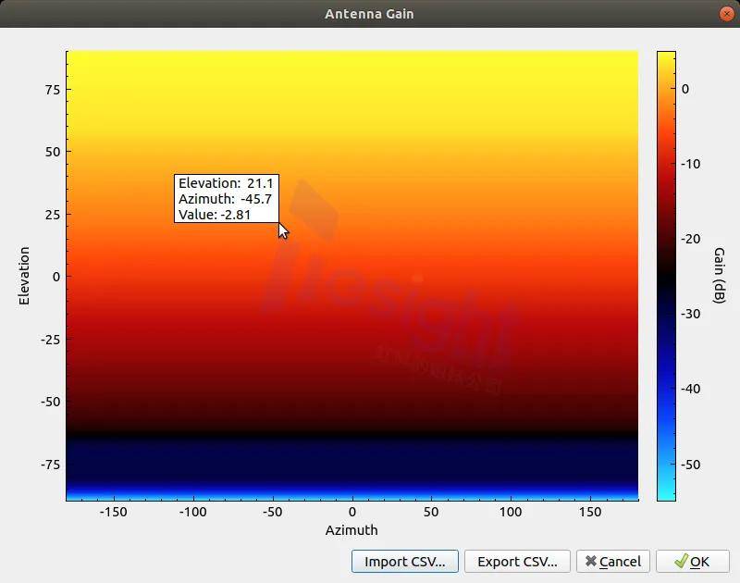Close the Antenna Gain window
This screenshot has width=740, height=583.
[x=726, y=14]
